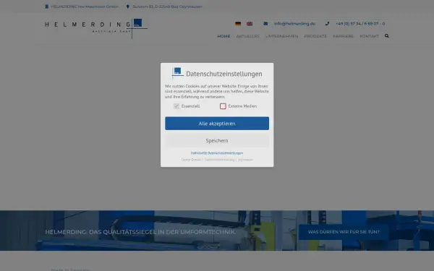Click the building icon beside company name

tap(47, 7)
